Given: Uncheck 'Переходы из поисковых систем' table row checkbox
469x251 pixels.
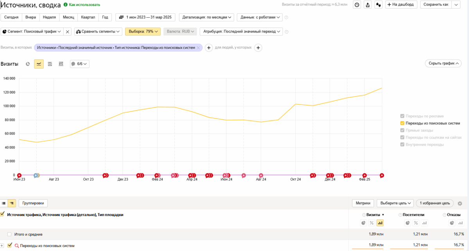Looking at the screenshot, I should [x=10, y=245].
